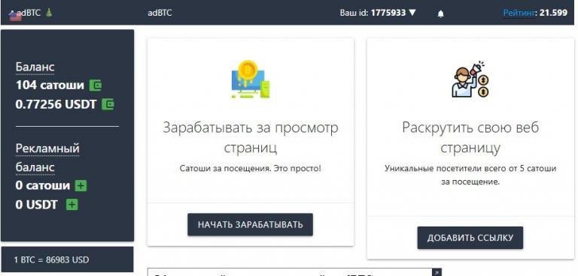Open the Рейтинг link
This screenshot has height=276, width=578.
pos(519,13)
